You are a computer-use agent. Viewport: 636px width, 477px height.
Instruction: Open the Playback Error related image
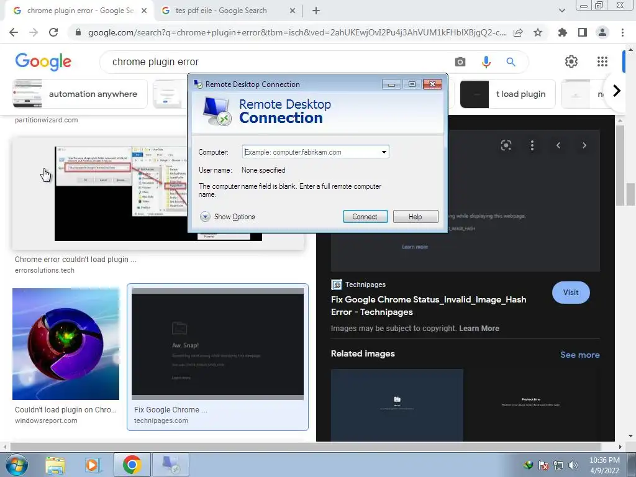tap(532, 405)
